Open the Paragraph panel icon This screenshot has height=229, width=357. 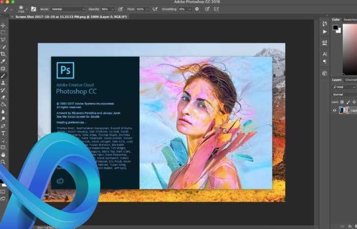[x=325, y=62]
